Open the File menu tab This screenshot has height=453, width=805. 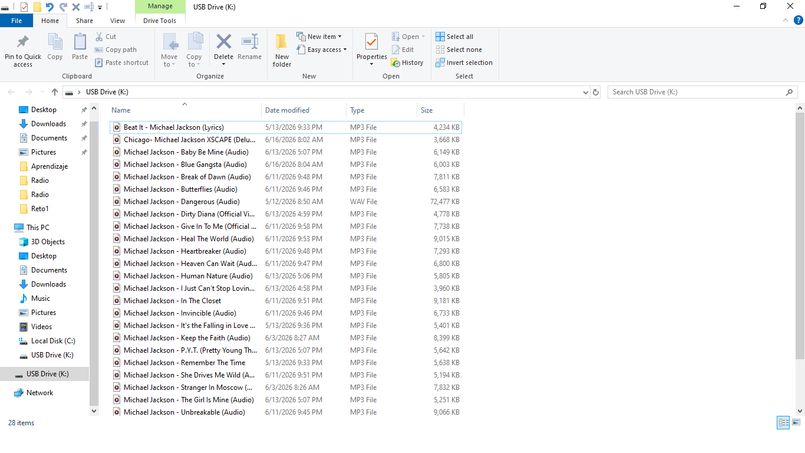[17, 20]
